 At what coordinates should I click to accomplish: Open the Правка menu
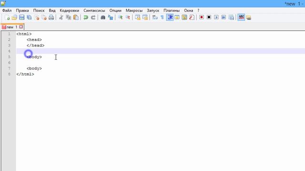pos(22,10)
